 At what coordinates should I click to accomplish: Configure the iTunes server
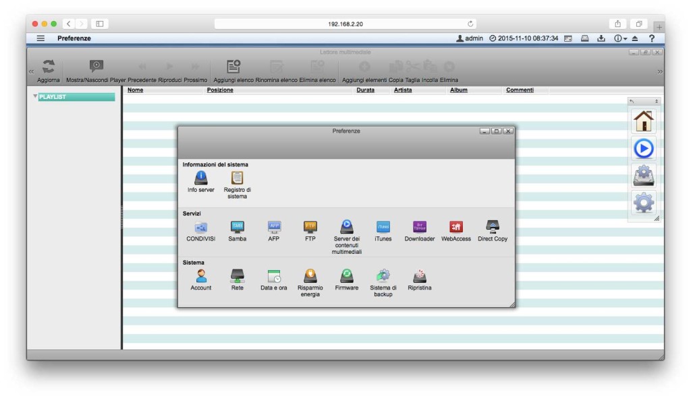pos(384,229)
